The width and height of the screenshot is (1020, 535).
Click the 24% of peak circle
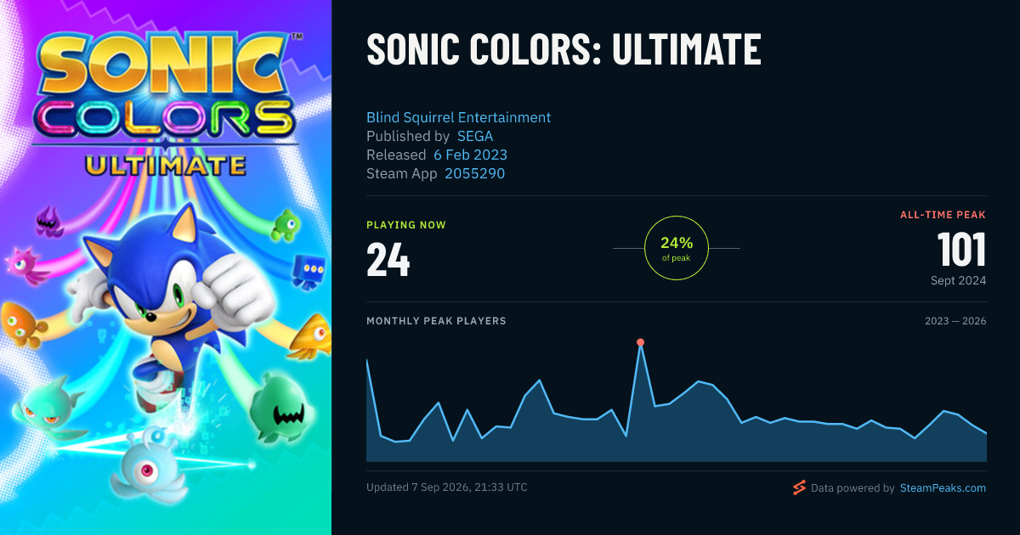tap(677, 248)
